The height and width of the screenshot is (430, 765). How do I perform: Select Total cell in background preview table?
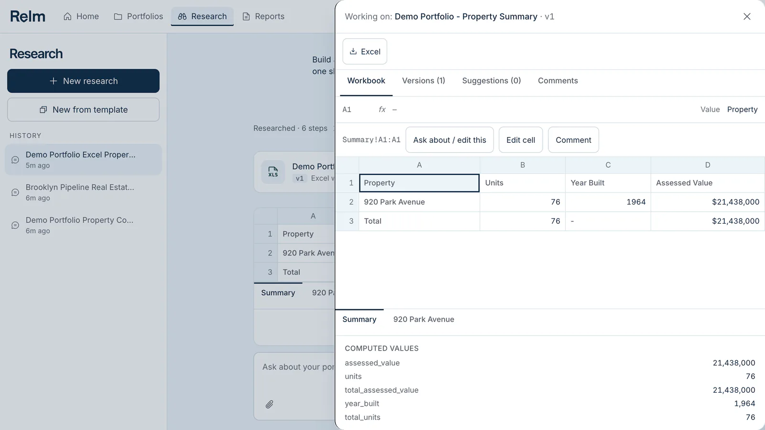pyautogui.click(x=306, y=272)
